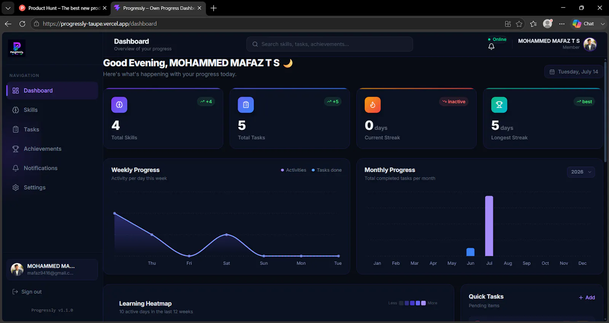The image size is (609, 323).
Task: Open MOHAMMED MAFAZ T S profile menu
Action: coord(557,44)
